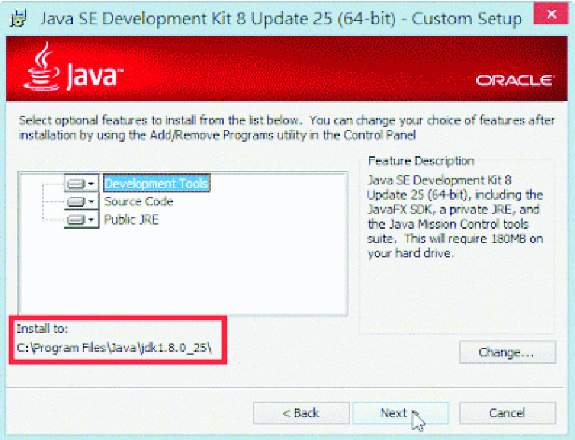
Task: Close the Custom Setup window
Action: click(552, 14)
